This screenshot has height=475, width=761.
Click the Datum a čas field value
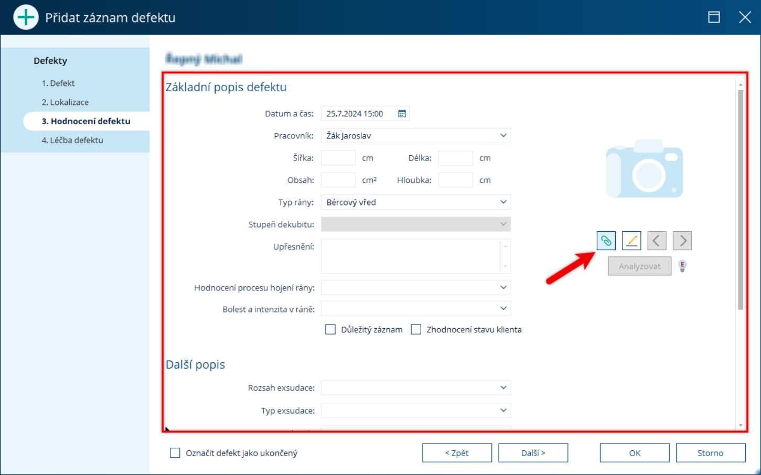tap(355, 114)
